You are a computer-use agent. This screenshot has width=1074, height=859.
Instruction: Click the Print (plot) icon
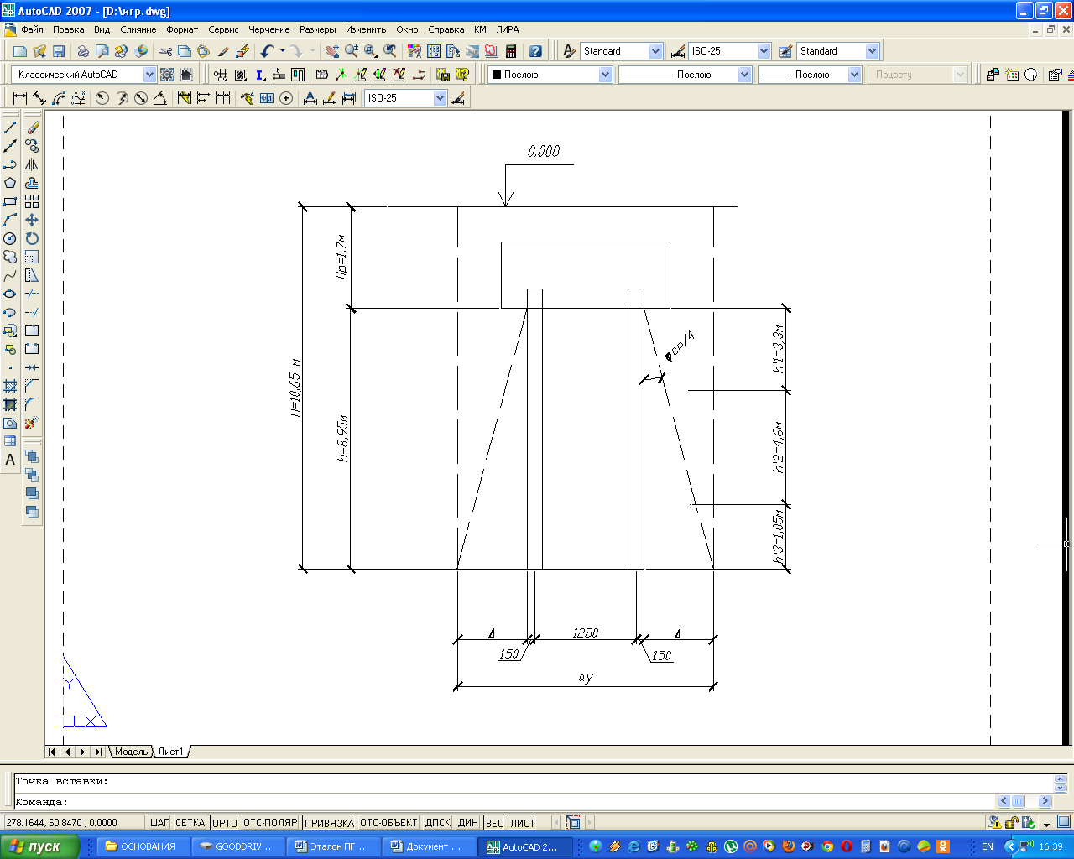[x=83, y=51]
